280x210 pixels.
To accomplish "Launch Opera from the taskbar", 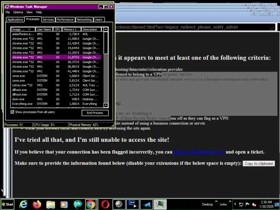I will (x=105, y=204).
